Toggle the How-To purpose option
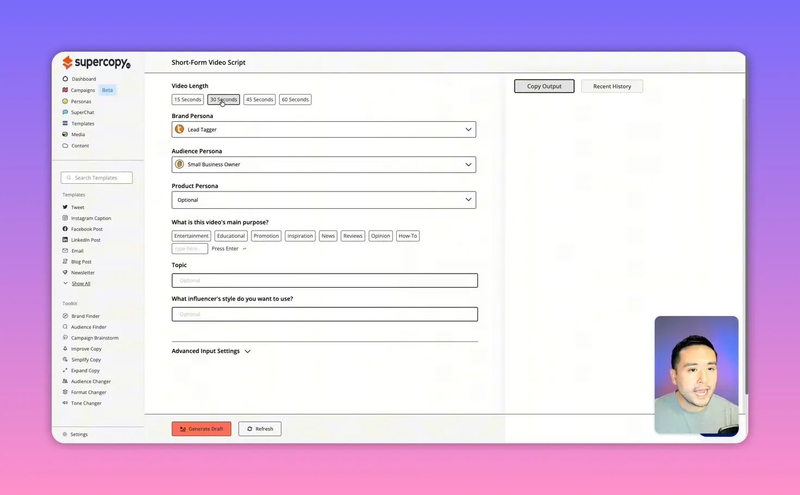This screenshot has width=800, height=495. click(407, 236)
